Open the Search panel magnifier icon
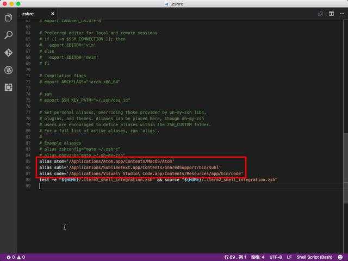Screen dimensions: 348x261 [x=9, y=35]
